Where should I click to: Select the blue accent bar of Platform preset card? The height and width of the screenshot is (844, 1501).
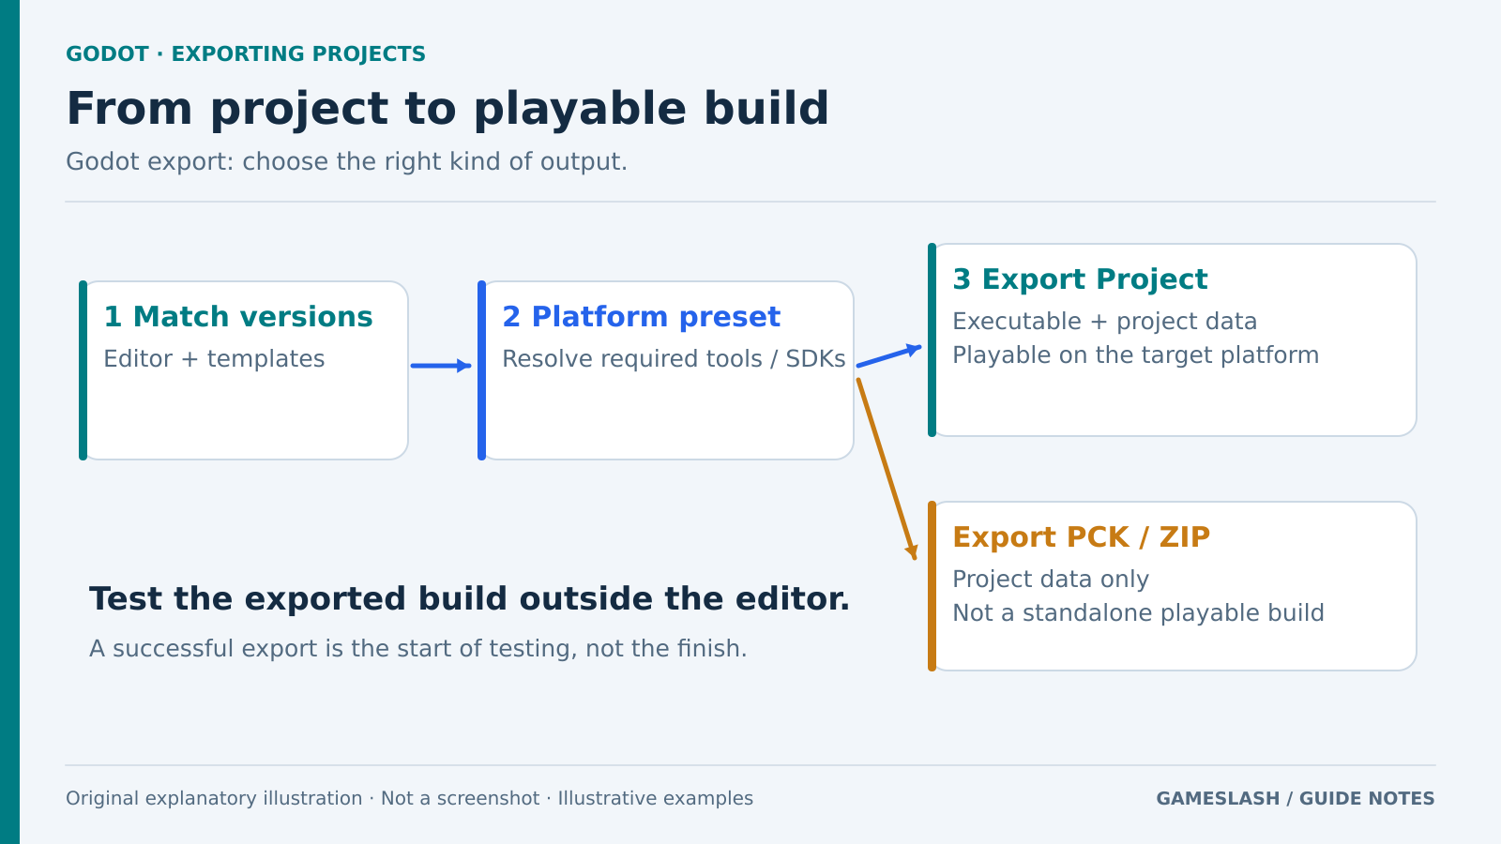coord(482,370)
